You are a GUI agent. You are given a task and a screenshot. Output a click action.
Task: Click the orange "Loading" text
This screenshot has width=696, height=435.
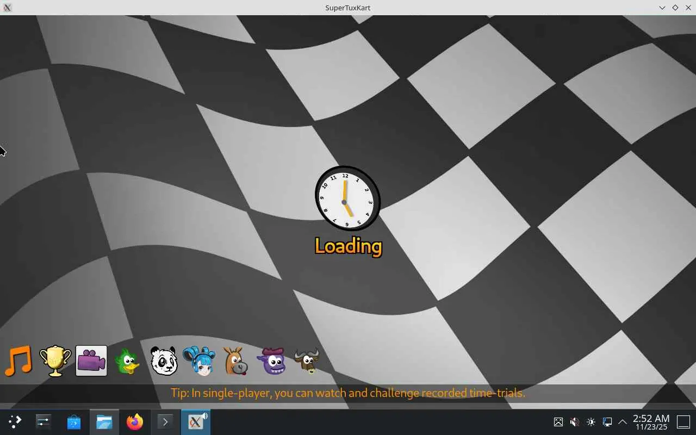pyautogui.click(x=348, y=246)
